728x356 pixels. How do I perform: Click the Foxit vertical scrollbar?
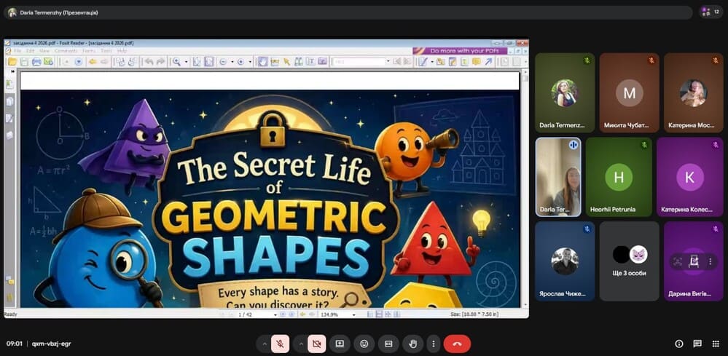[525, 190]
